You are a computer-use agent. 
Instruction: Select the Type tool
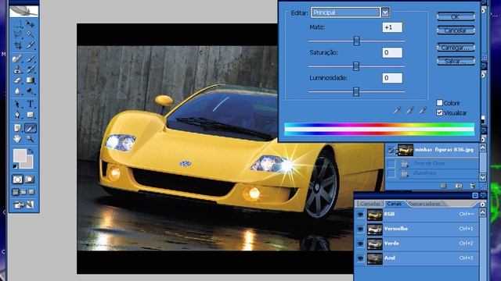pos(31,104)
